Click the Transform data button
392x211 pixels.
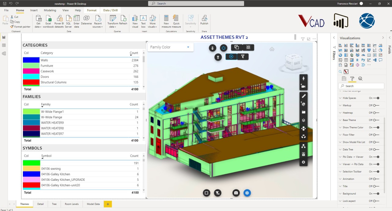point(113,21)
